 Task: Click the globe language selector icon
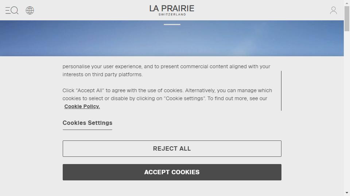[x=30, y=10]
